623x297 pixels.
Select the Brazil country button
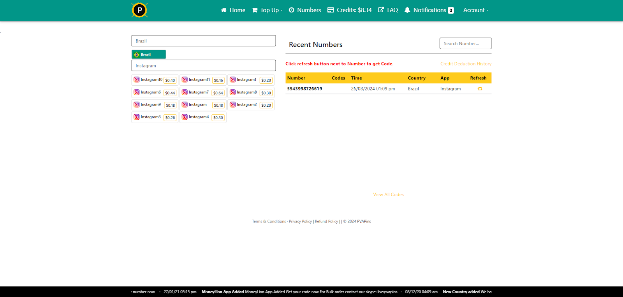(149, 55)
